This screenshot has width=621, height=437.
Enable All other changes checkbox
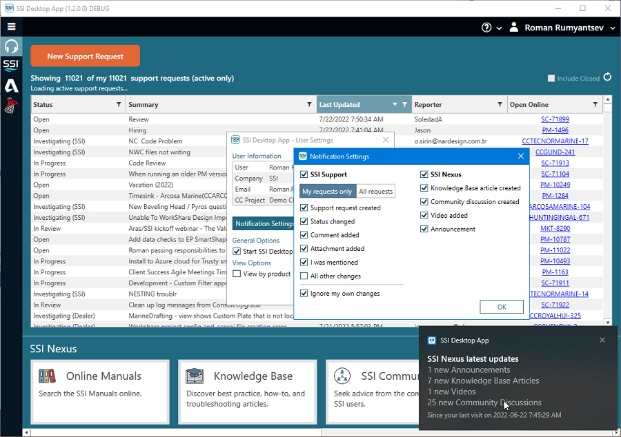pyautogui.click(x=304, y=276)
